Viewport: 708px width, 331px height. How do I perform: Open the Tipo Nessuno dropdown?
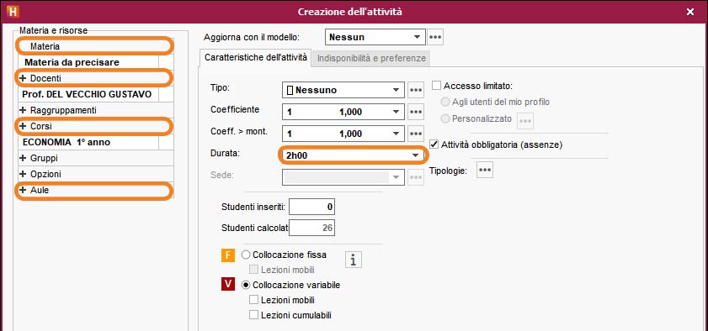(343, 90)
